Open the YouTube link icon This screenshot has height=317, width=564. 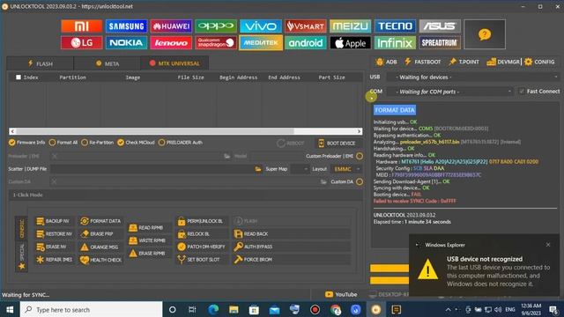pyautogui.click(x=329, y=294)
